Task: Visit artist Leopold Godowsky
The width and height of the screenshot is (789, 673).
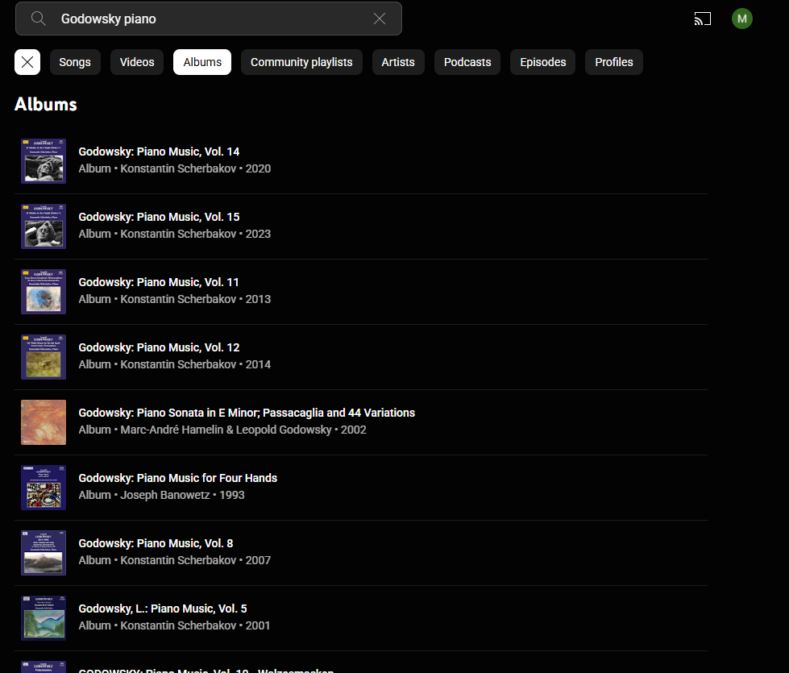Action: (x=284, y=430)
